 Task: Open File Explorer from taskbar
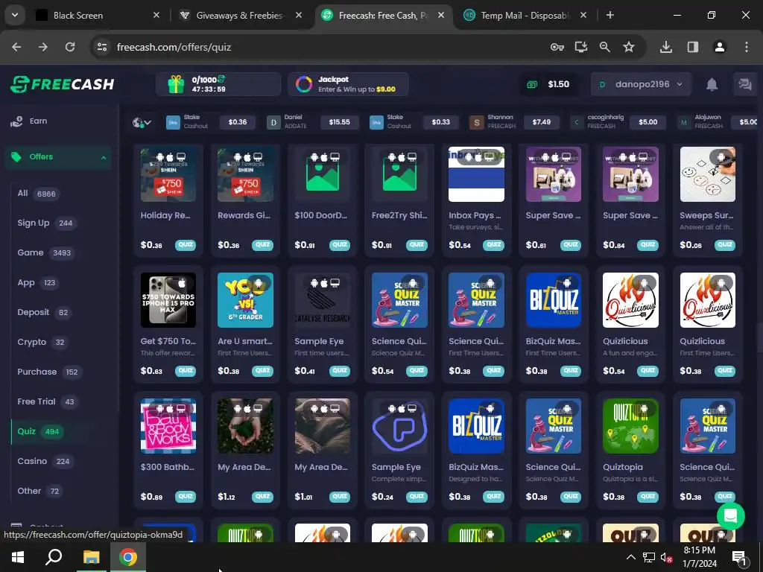tap(91, 557)
